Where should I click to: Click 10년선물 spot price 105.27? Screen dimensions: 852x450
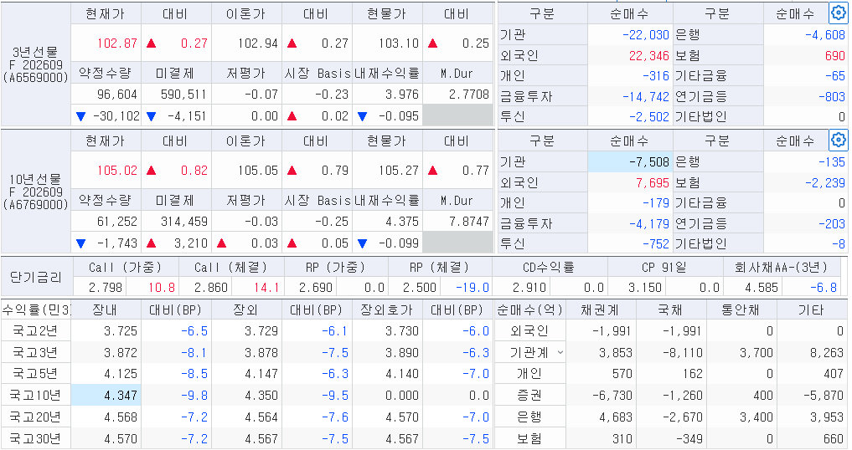tap(398, 170)
